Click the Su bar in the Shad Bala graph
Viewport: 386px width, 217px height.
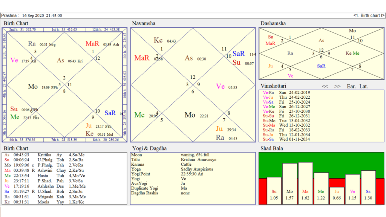pos(274,190)
